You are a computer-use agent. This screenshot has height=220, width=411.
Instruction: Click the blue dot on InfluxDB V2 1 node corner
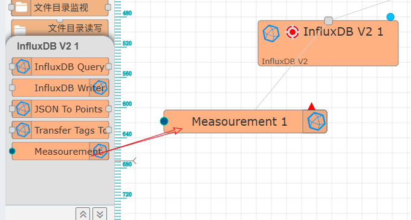(390, 17)
